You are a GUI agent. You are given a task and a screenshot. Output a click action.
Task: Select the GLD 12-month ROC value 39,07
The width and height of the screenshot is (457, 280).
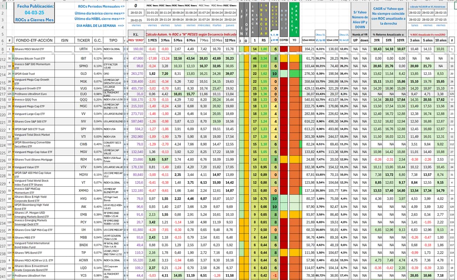pyautogui.click(x=230, y=74)
